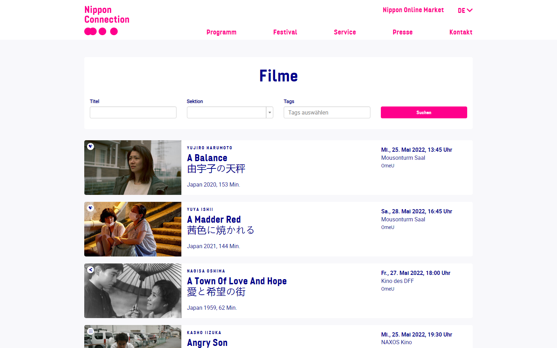Image resolution: width=557 pixels, height=348 pixels.
Task: Click the Nippon Connection logo
Action: click(x=107, y=20)
